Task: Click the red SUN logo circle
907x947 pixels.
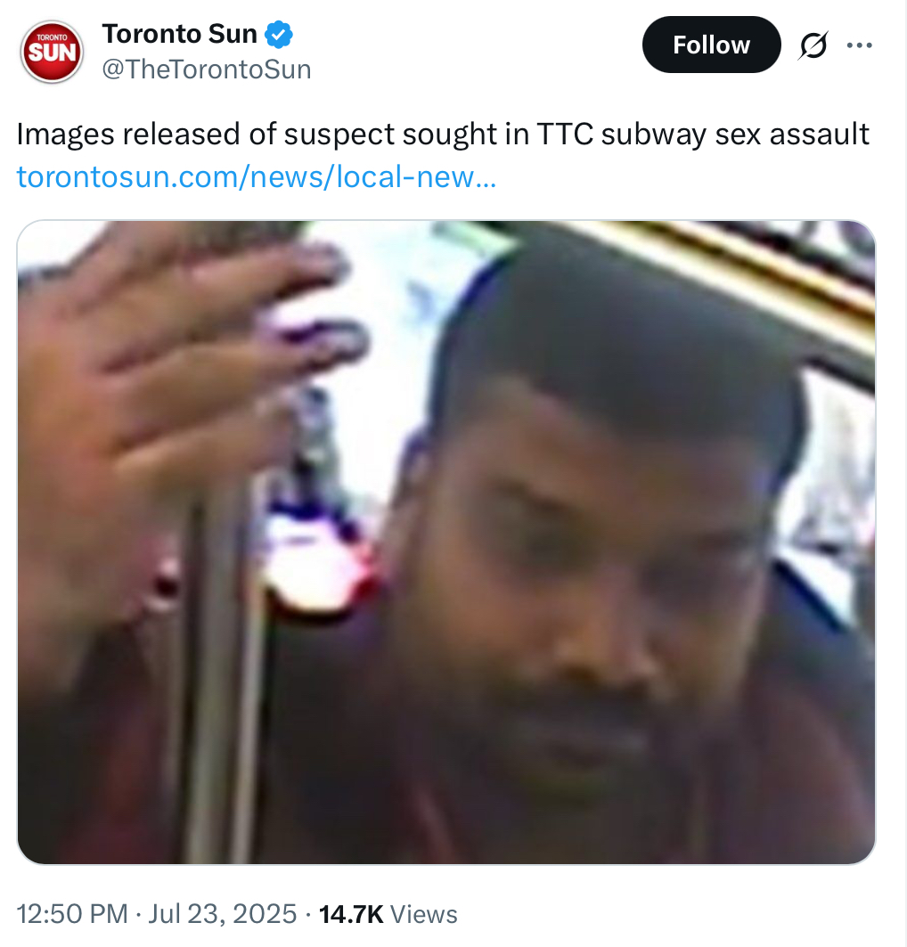Action: [x=52, y=52]
